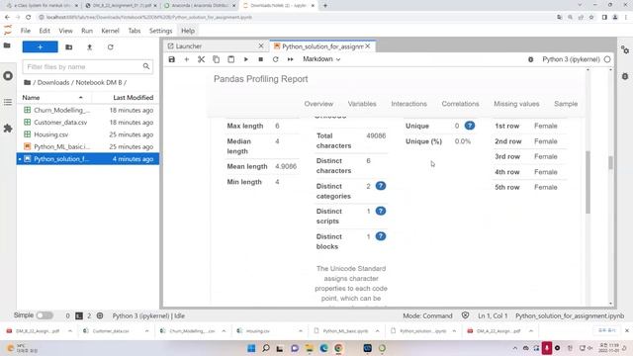Go to Overview section of profiling report
This screenshot has width=633, height=356.
click(318, 104)
